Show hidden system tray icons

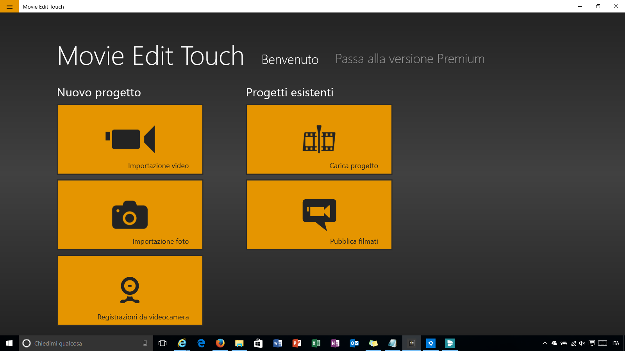(x=545, y=343)
